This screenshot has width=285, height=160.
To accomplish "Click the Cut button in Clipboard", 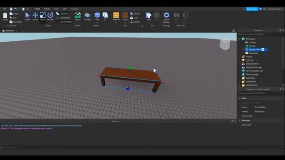I will tap(13, 18).
